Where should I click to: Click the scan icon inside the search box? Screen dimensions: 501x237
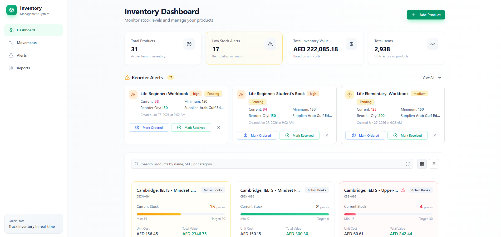(x=408, y=164)
